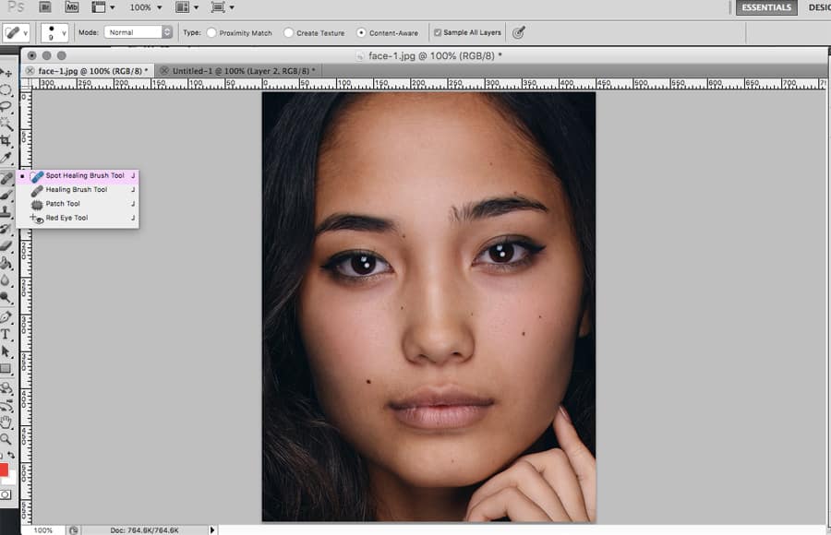Select the Pen tool

[6, 316]
